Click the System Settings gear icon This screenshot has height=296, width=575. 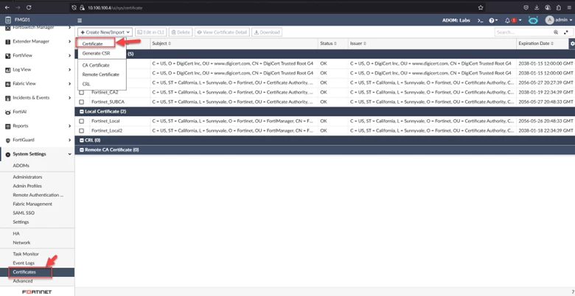pyautogui.click(x=7, y=155)
